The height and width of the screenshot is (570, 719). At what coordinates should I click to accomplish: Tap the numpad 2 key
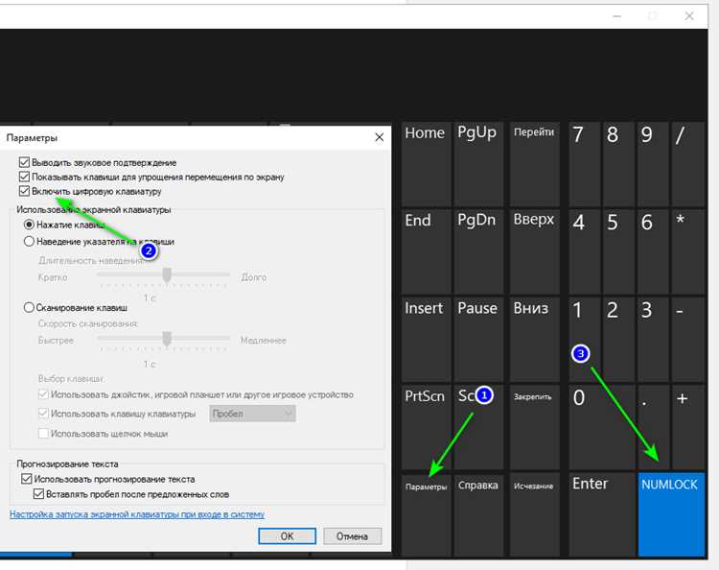point(618,339)
